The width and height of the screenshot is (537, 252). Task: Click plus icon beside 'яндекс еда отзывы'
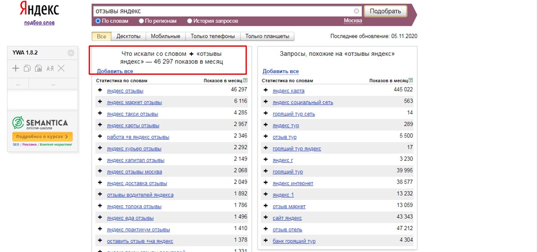(x=100, y=218)
